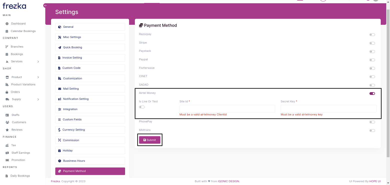
Task: Open the Custom Fields settings tab
Action: coord(90,120)
